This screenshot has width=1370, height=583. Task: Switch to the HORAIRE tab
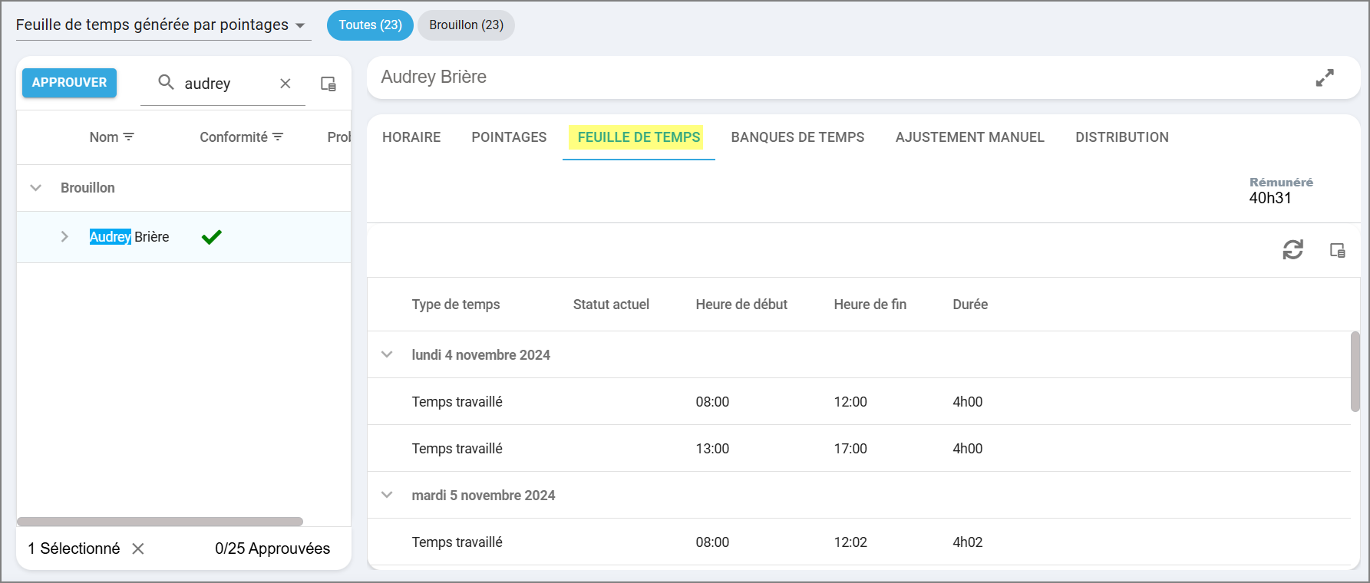[411, 137]
